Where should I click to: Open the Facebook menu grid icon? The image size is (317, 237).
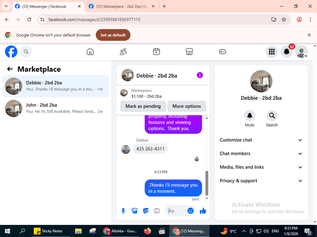point(271,52)
